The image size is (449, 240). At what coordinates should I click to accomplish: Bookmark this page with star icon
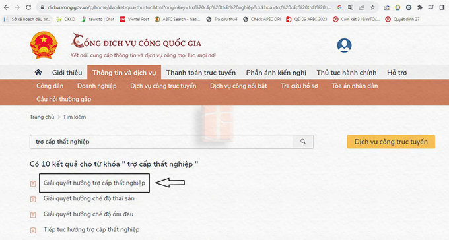tap(372, 7)
